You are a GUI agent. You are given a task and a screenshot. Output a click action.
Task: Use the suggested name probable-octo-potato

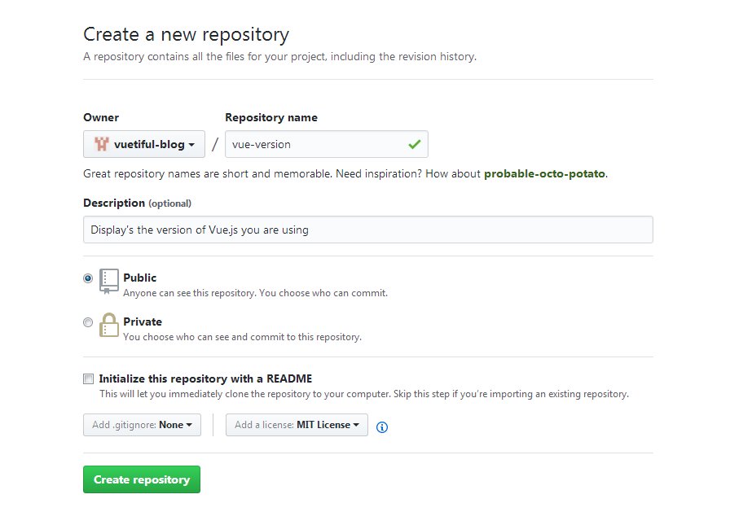pos(545,173)
